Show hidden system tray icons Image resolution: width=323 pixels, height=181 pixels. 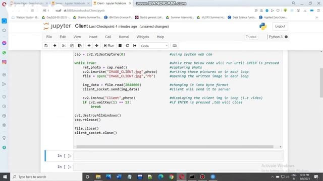click(273, 176)
